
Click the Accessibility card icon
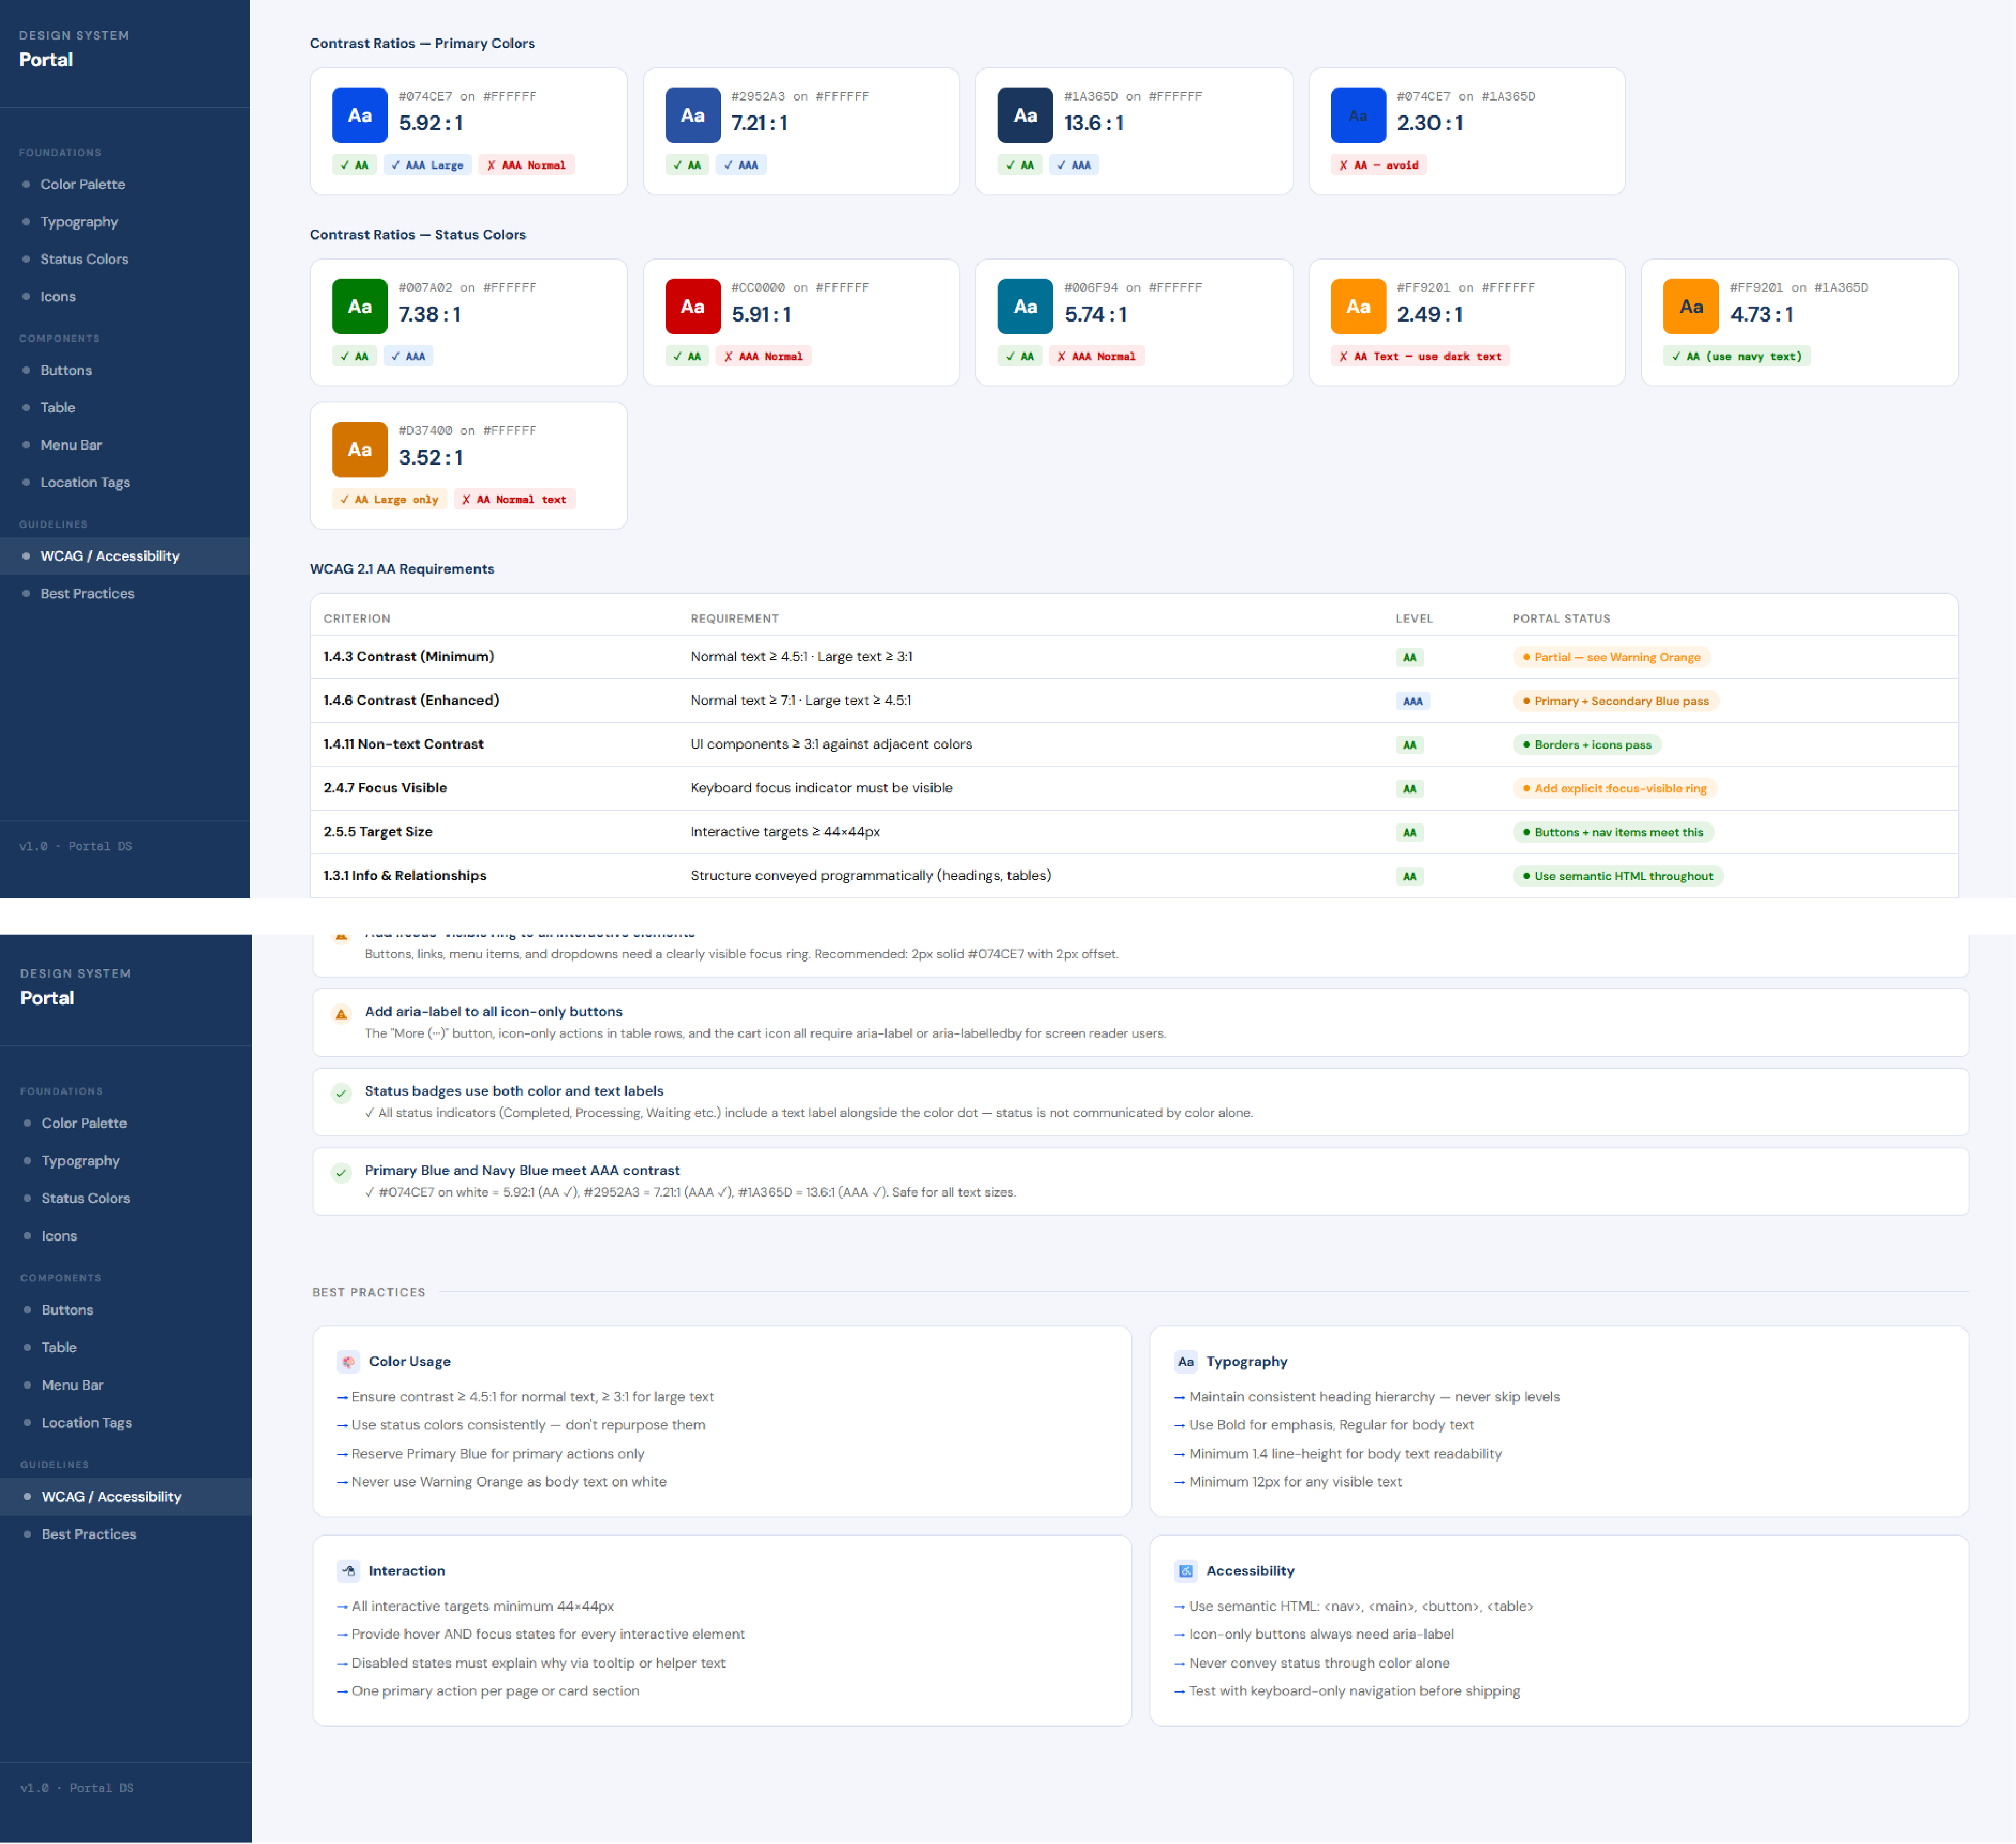tap(1186, 1571)
